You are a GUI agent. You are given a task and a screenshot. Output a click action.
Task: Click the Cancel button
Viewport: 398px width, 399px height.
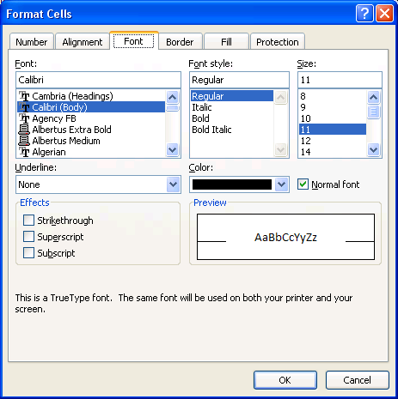pos(357,380)
